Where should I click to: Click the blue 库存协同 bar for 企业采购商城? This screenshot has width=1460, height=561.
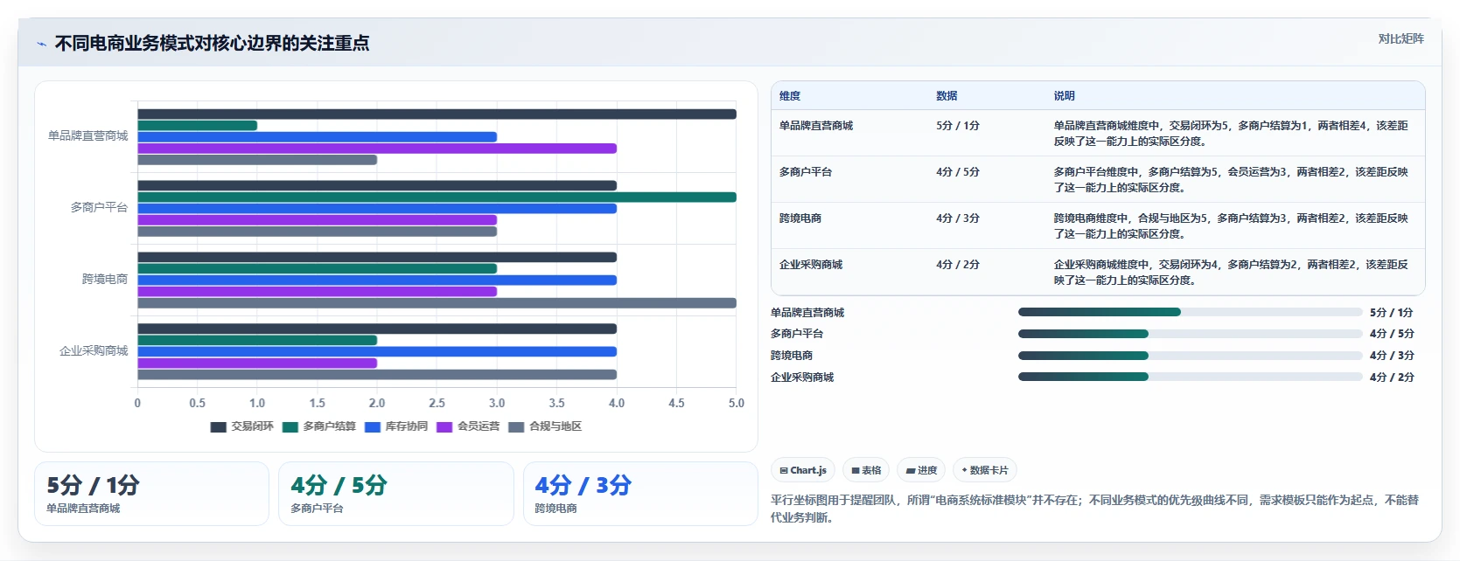pyautogui.click(x=377, y=351)
